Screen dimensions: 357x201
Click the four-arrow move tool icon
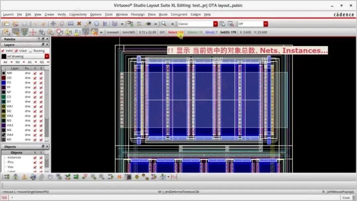[x=53, y=24]
